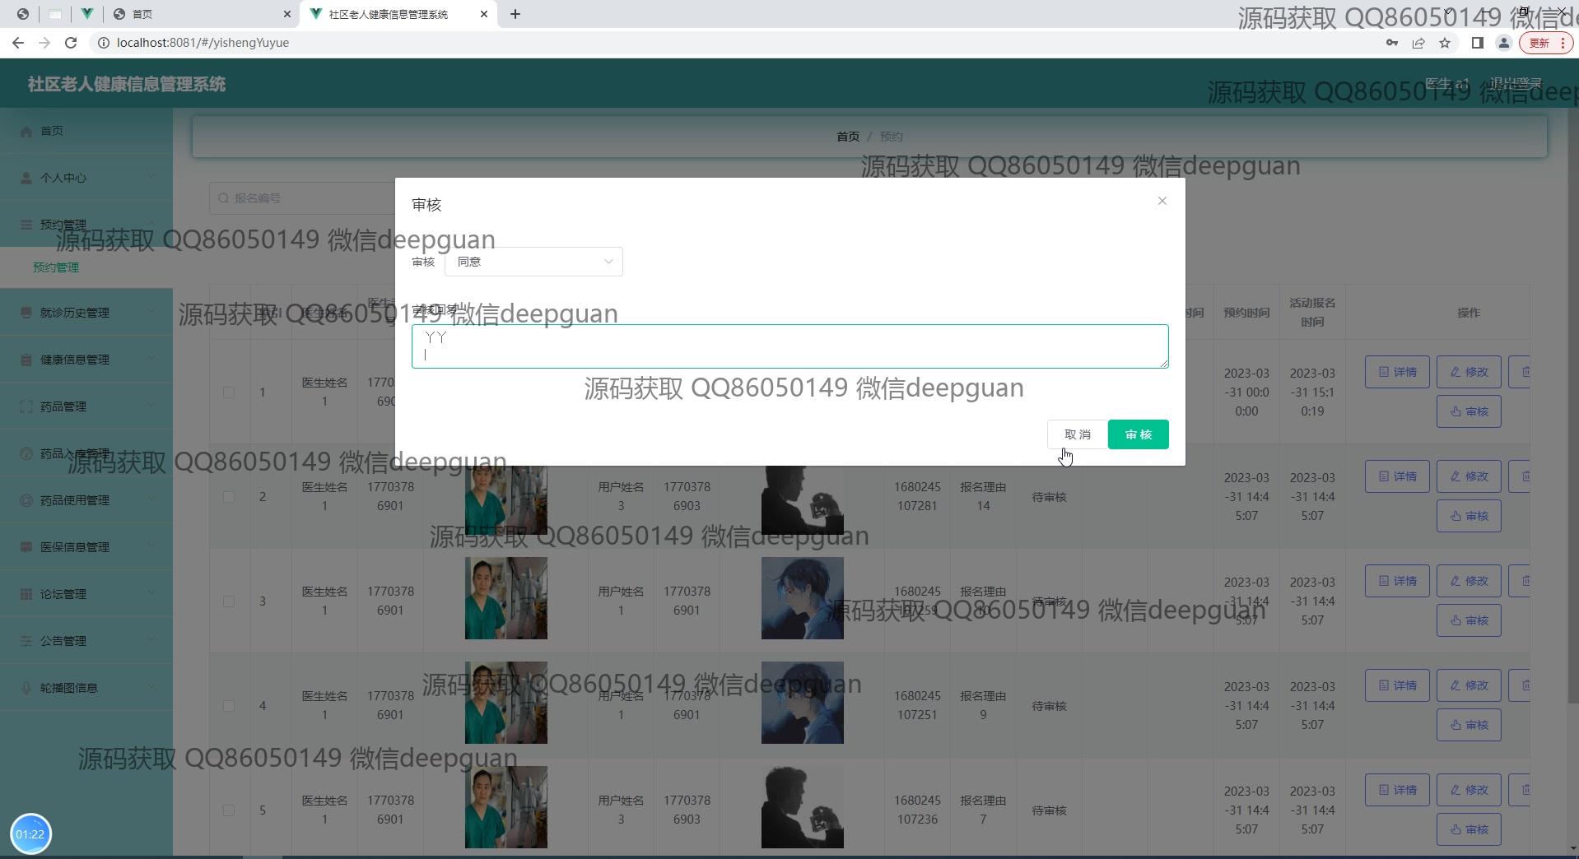Click 修改 for row 2
The image size is (1579, 859).
click(x=1469, y=476)
